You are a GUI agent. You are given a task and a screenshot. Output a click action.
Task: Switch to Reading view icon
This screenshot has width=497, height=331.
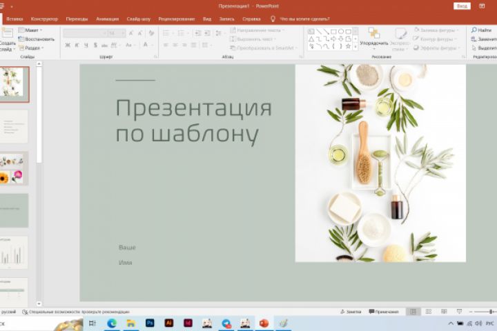[x=444, y=312]
